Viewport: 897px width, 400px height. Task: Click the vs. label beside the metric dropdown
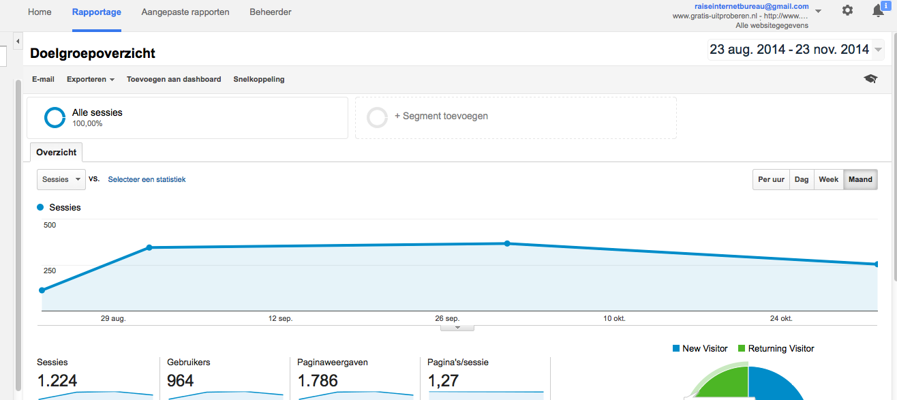pyautogui.click(x=94, y=179)
